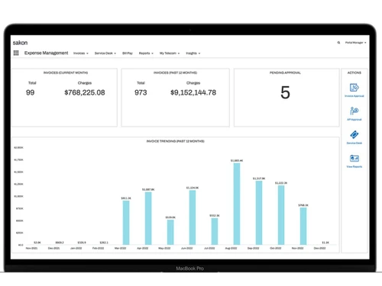Click the past 12 months total 973
The height and width of the screenshot is (286, 382).
point(141,92)
